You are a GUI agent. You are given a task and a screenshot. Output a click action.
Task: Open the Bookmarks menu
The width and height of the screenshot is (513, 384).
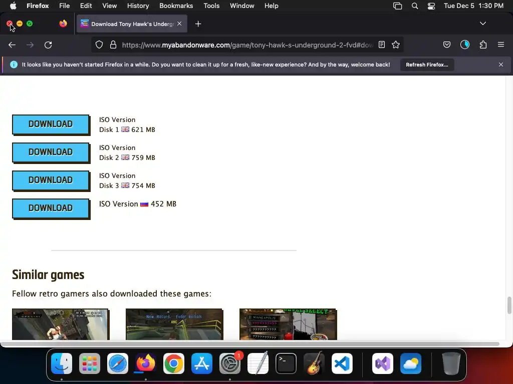pyautogui.click(x=176, y=6)
